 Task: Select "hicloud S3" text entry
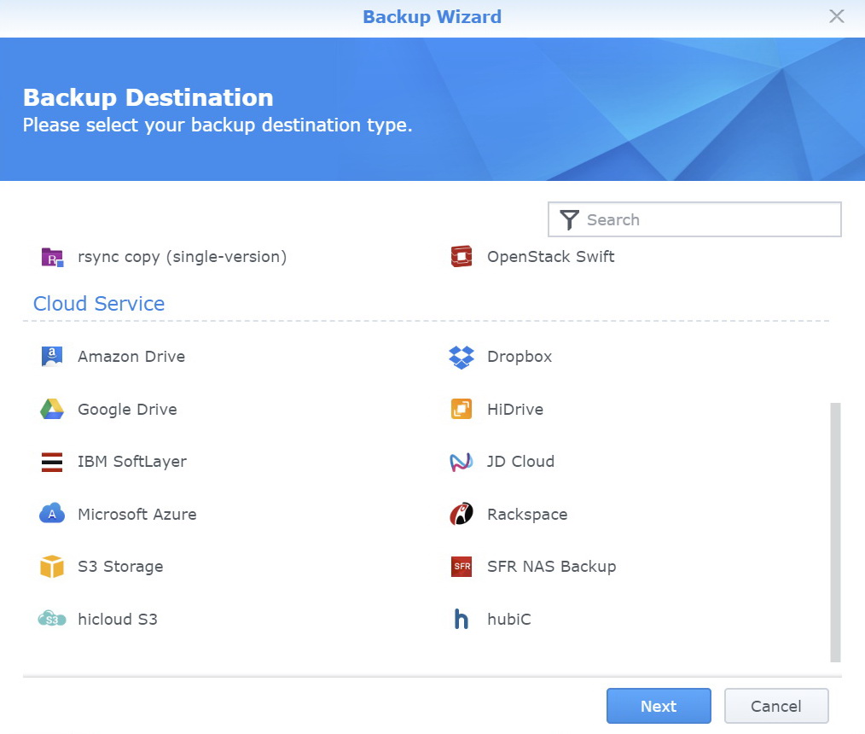tap(118, 620)
